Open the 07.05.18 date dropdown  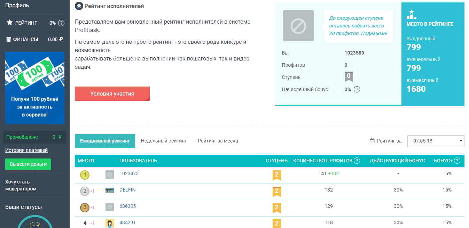click(436, 141)
